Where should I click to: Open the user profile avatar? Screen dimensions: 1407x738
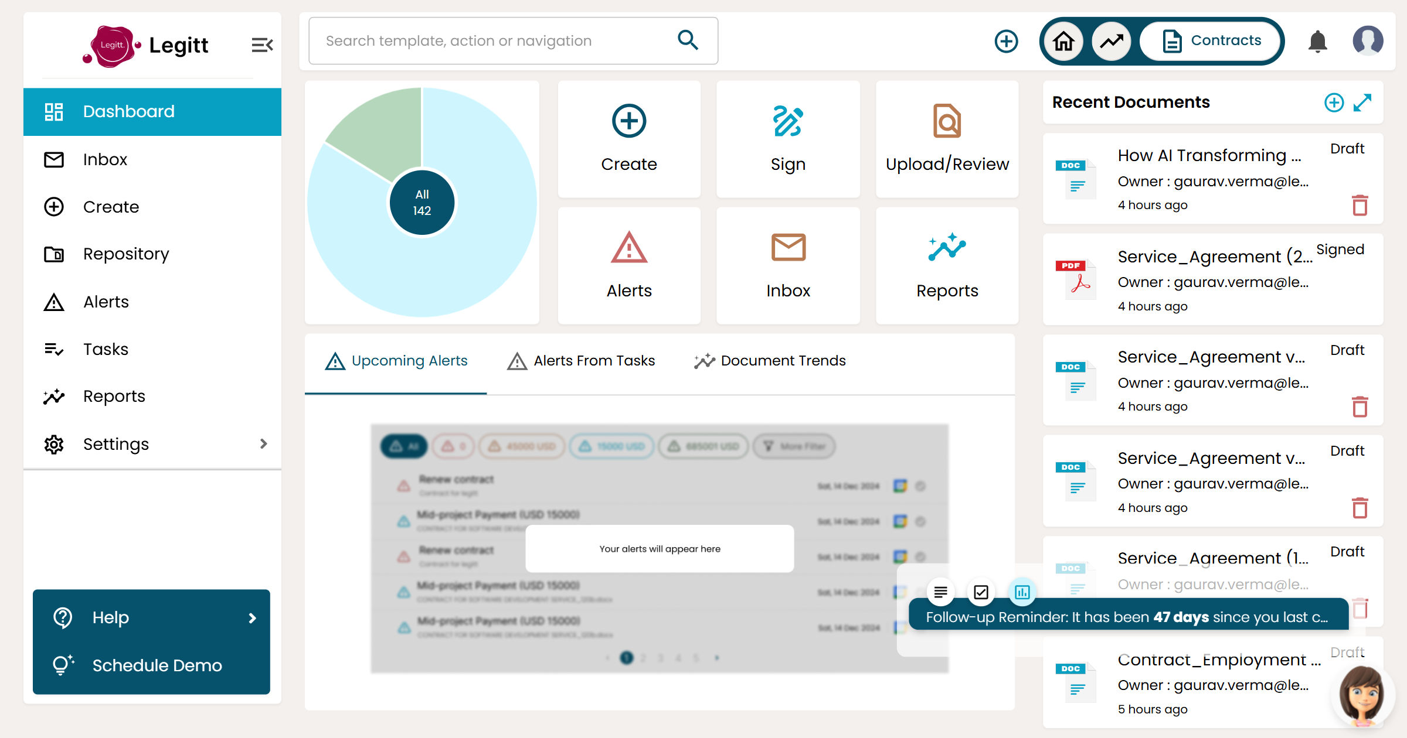pyautogui.click(x=1368, y=41)
